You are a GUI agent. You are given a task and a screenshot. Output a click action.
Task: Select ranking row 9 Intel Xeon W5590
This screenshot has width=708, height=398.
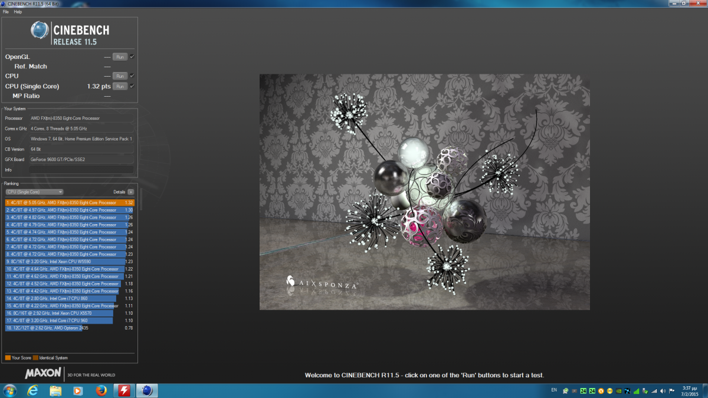pyautogui.click(x=70, y=261)
